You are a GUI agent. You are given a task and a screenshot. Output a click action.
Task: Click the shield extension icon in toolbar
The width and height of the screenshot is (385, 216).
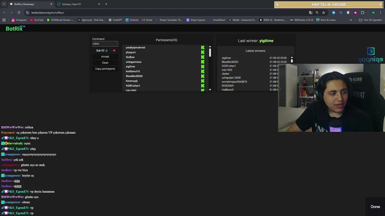coord(348,13)
